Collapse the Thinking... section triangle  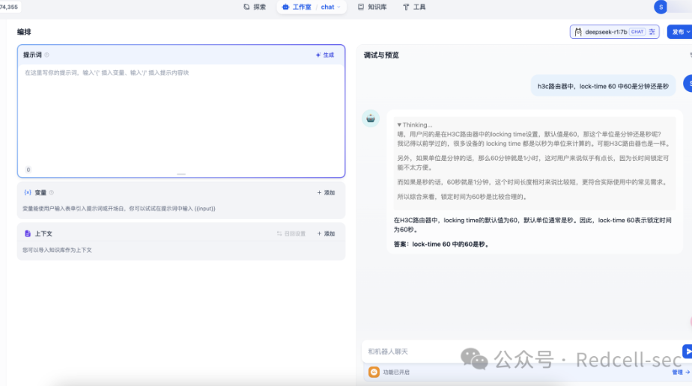pyautogui.click(x=399, y=125)
